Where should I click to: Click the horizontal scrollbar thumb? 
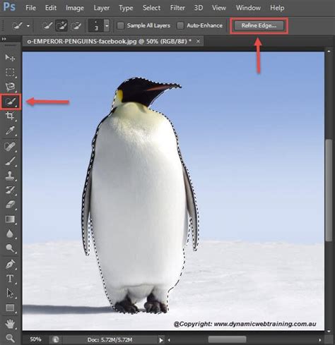click(227, 339)
